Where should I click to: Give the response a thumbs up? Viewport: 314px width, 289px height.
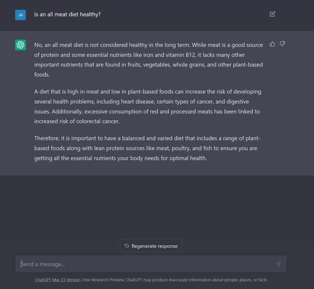272,44
